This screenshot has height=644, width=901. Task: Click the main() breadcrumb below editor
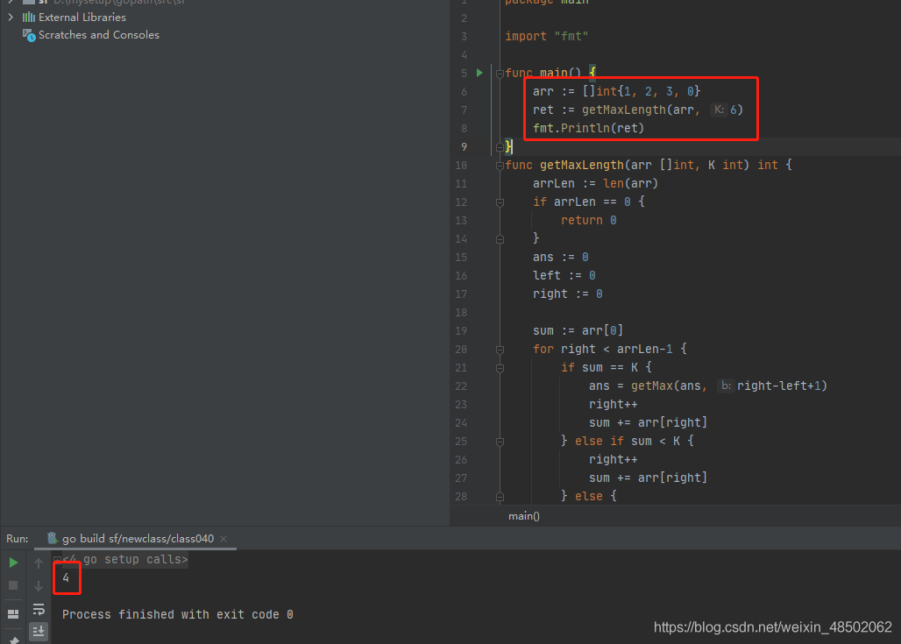click(523, 516)
